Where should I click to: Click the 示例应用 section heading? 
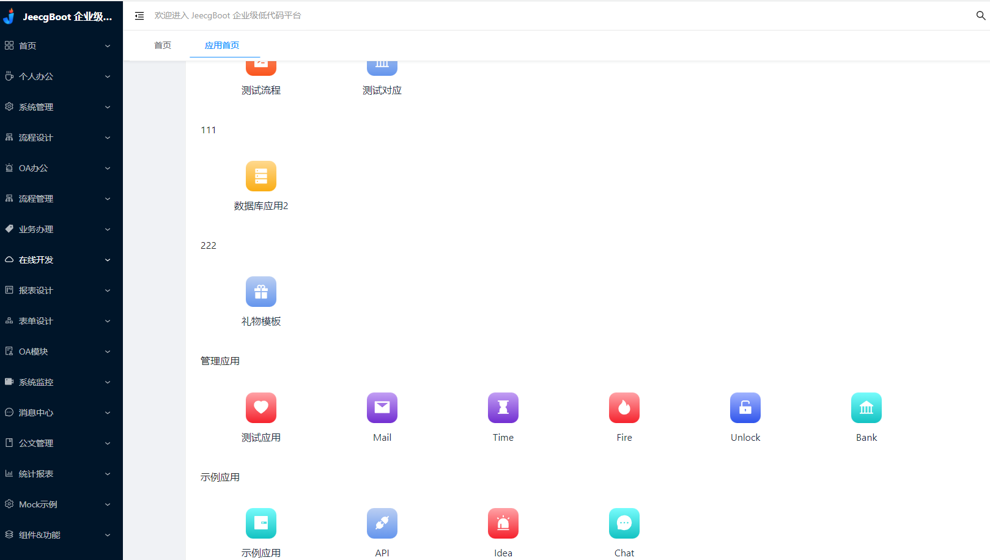220,477
